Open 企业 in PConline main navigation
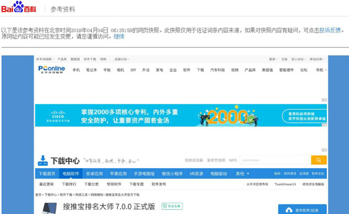349x214 pixels. click(x=173, y=70)
